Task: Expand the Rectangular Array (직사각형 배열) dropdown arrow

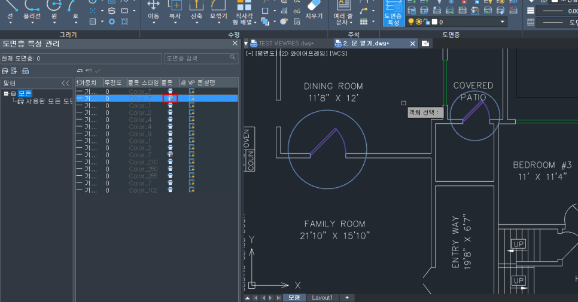Action: pos(254,23)
